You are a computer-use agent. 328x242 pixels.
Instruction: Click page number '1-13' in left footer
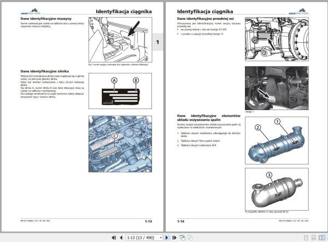tap(148, 221)
